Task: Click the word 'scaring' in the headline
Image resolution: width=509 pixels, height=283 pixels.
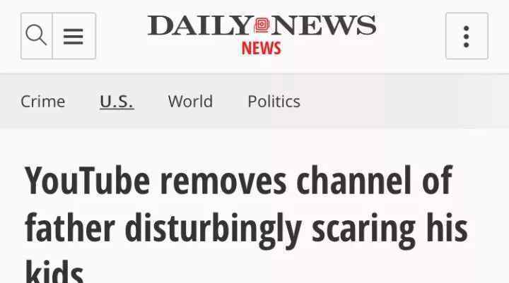Action: (x=363, y=231)
